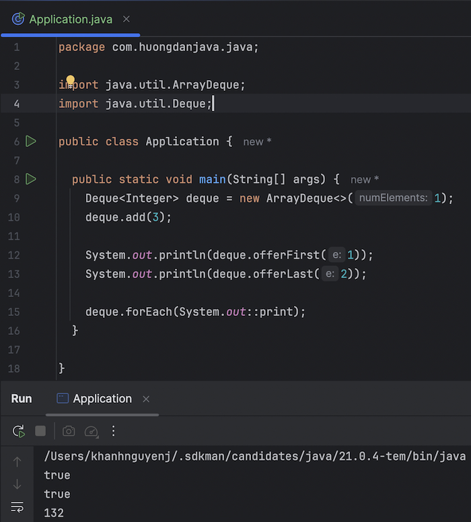Select the Application.java editor tab
The height and width of the screenshot is (522, 471).
tap(71, 20)
